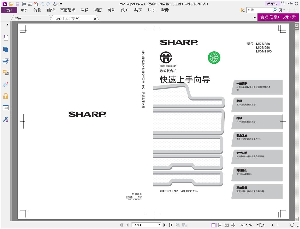
Task: Open the 放映 ribbon tab
Action: pyautogui.click(x=151, y=10)
